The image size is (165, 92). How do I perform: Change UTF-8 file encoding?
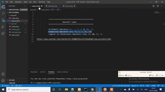142,86
